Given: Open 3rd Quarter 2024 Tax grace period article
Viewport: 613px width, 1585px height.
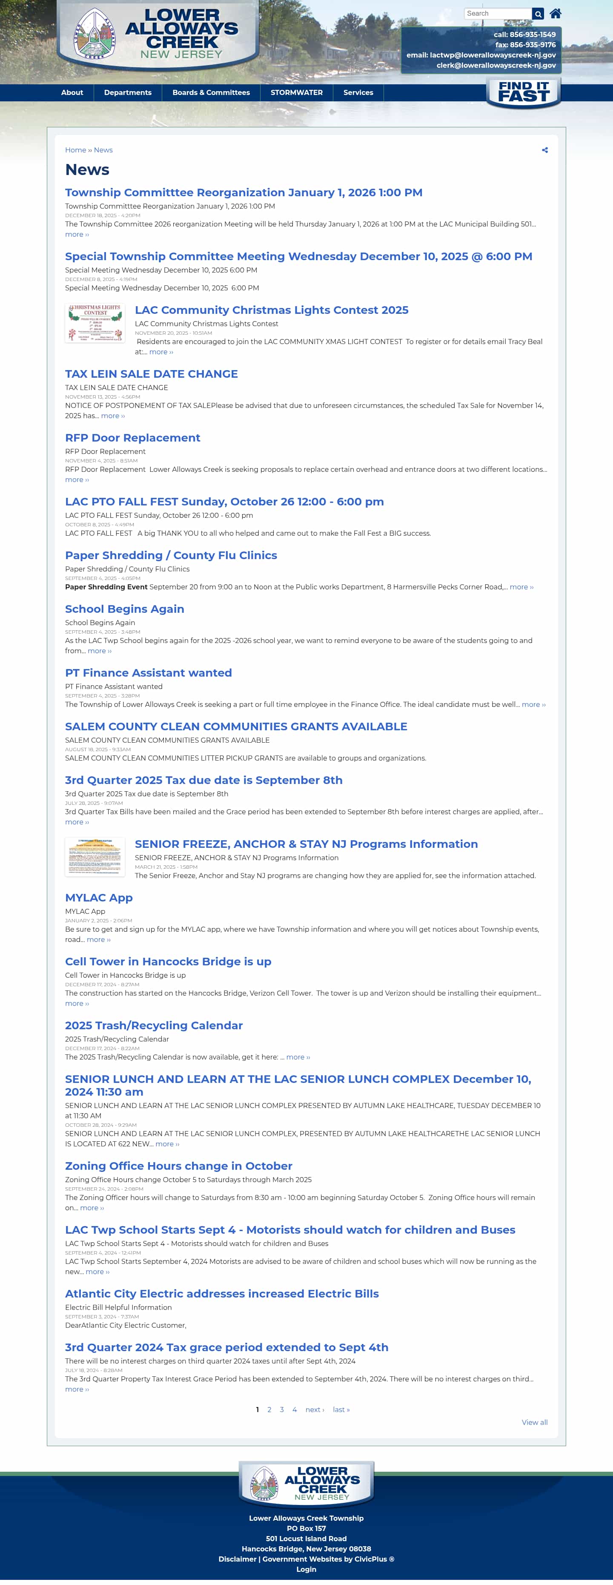Looking at the screenshot, I should point(227,1347).
